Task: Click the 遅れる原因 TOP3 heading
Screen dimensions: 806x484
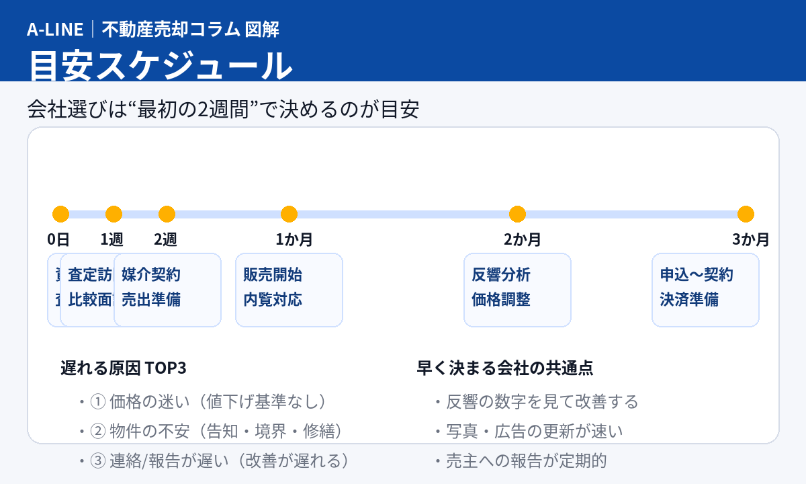Action: (123, 368)
